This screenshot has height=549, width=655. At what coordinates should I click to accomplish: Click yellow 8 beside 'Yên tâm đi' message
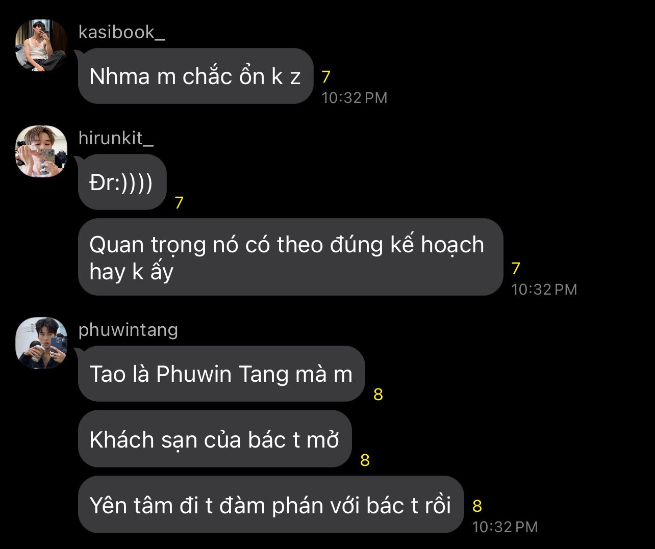(477, 506)
